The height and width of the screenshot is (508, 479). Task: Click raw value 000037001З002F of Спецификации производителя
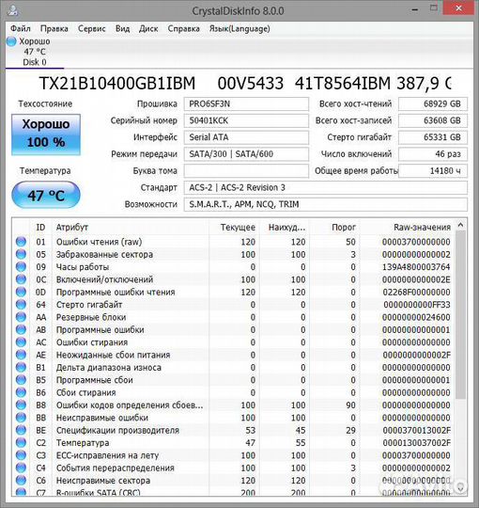[416, 430]
